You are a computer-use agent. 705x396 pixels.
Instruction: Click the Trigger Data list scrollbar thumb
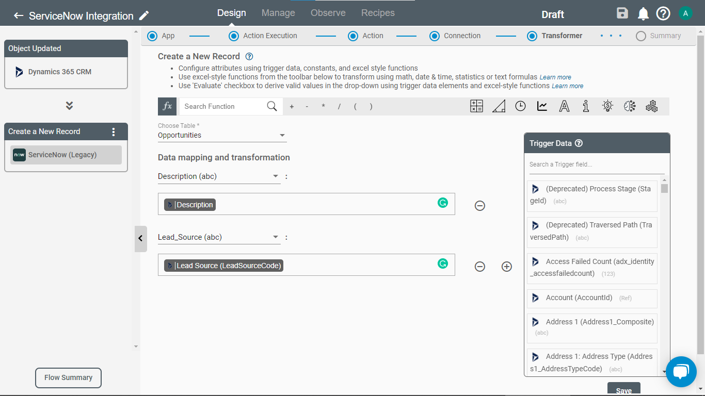664,188
